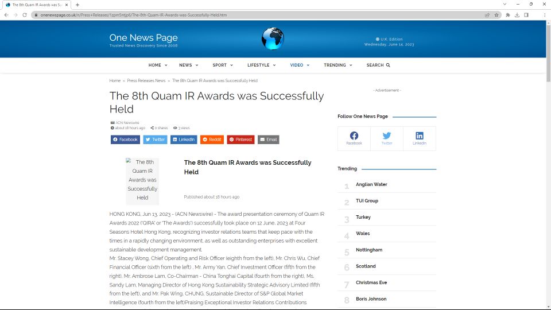The width and height of the screenshot is (551, 310).
Task: Share article via Facebook button
Action: 126,139
